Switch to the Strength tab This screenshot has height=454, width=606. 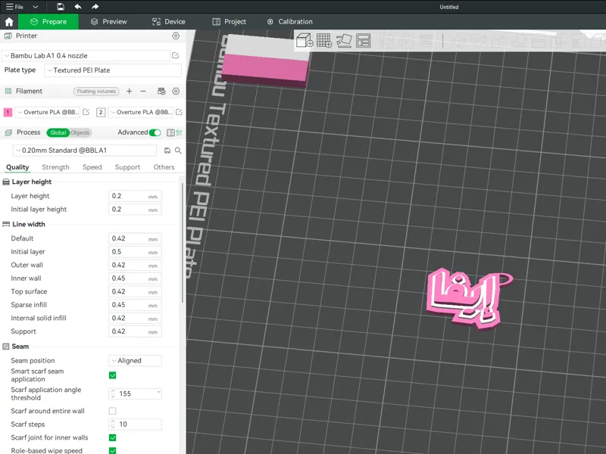tap(55, 167)
